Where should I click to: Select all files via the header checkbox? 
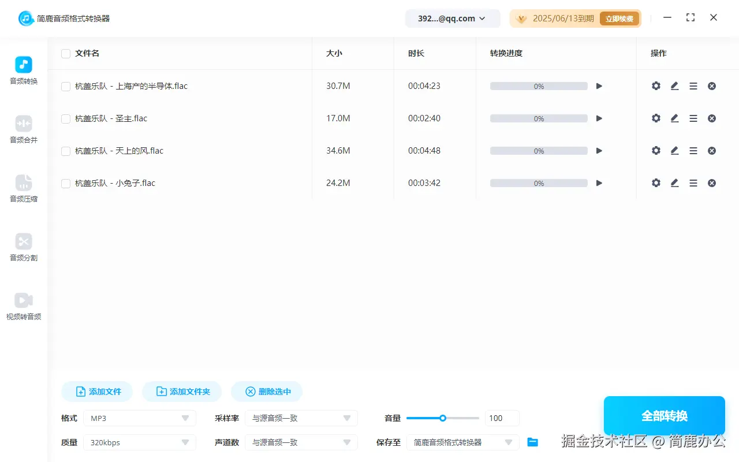pos(65,53)
